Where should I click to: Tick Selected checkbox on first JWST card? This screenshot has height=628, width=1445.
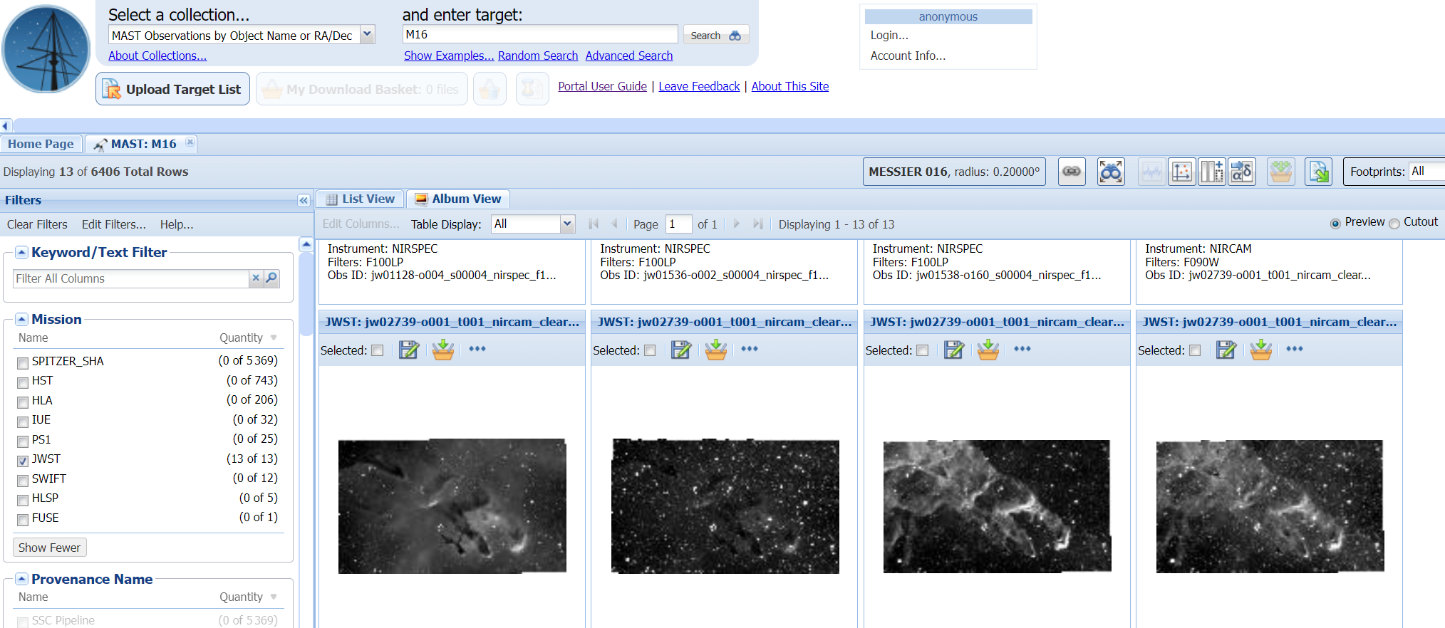[x=378, y=350]
